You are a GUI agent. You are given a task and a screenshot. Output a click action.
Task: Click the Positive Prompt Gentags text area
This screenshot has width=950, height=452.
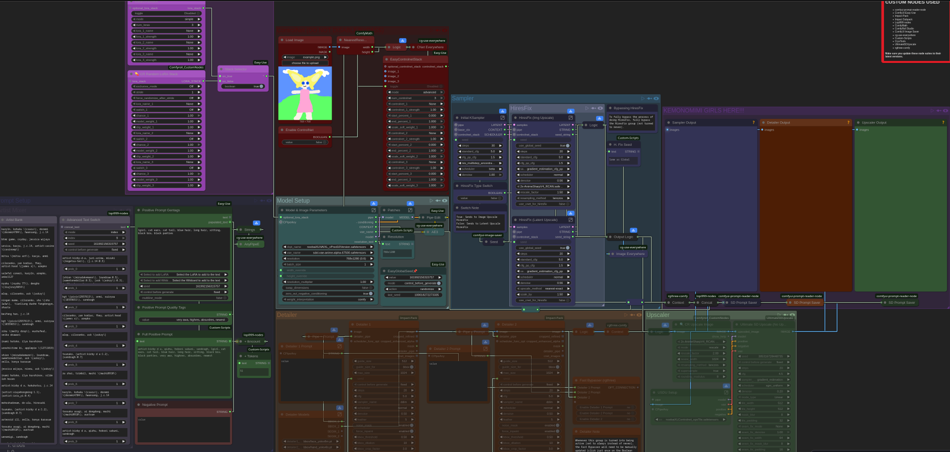(x=183, y=249)
